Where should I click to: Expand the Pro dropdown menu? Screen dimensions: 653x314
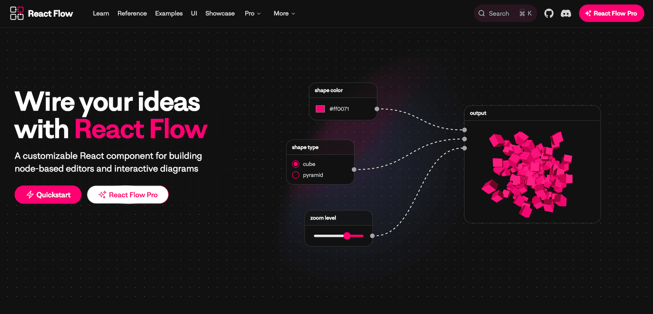click(253, 13)
